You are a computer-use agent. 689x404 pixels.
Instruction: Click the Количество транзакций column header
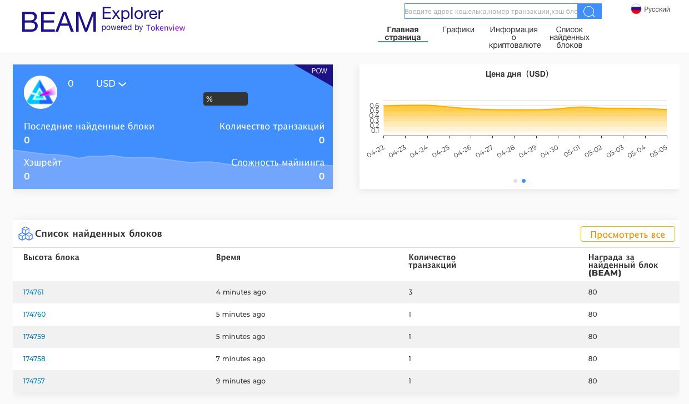(432, 261)
